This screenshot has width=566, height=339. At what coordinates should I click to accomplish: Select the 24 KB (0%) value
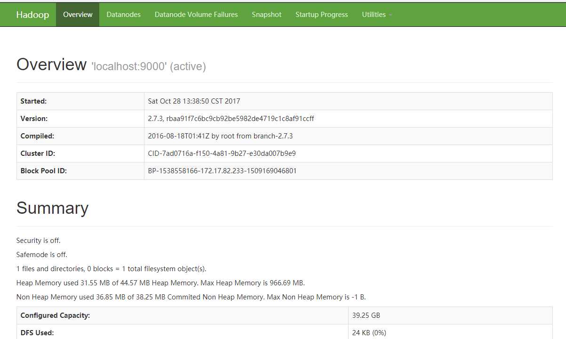pos(369,333)
